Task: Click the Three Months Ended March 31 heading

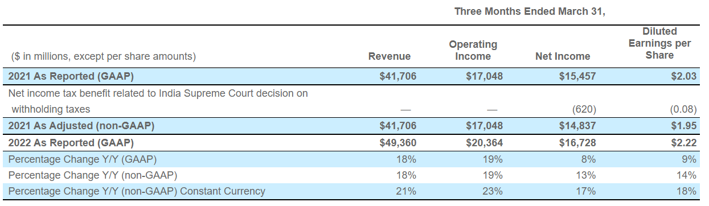Action: 530,11
